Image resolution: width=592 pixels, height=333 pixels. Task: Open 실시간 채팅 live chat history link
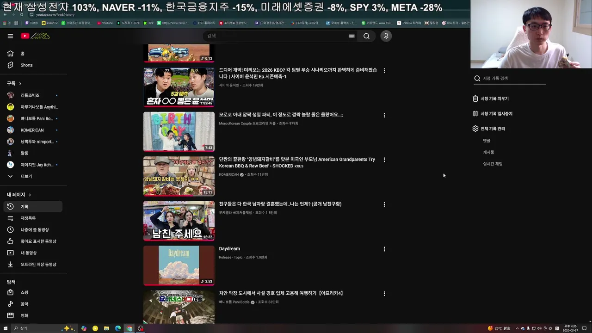493,164
